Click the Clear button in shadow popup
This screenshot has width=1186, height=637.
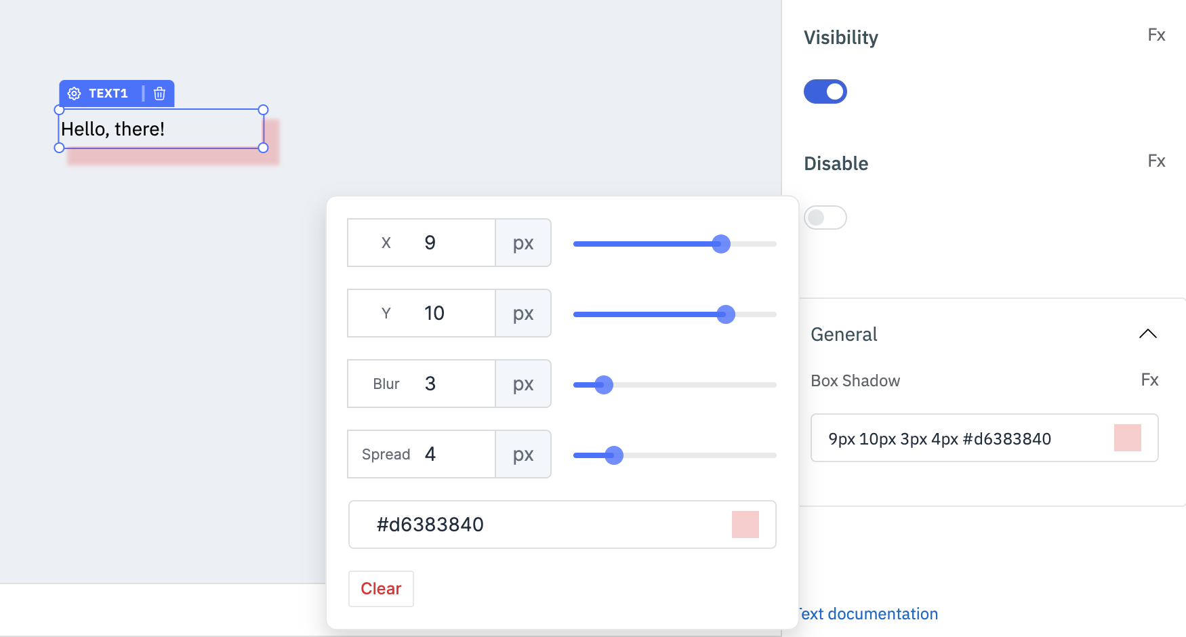(381, 588)
